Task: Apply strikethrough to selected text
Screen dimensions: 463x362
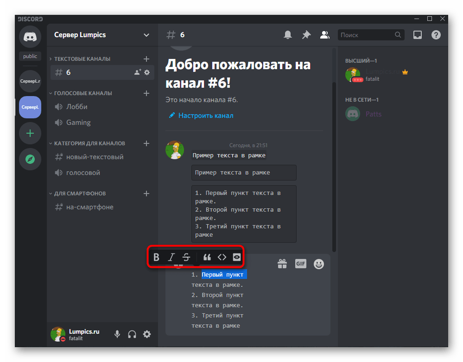Action: (x=186, y=257)
